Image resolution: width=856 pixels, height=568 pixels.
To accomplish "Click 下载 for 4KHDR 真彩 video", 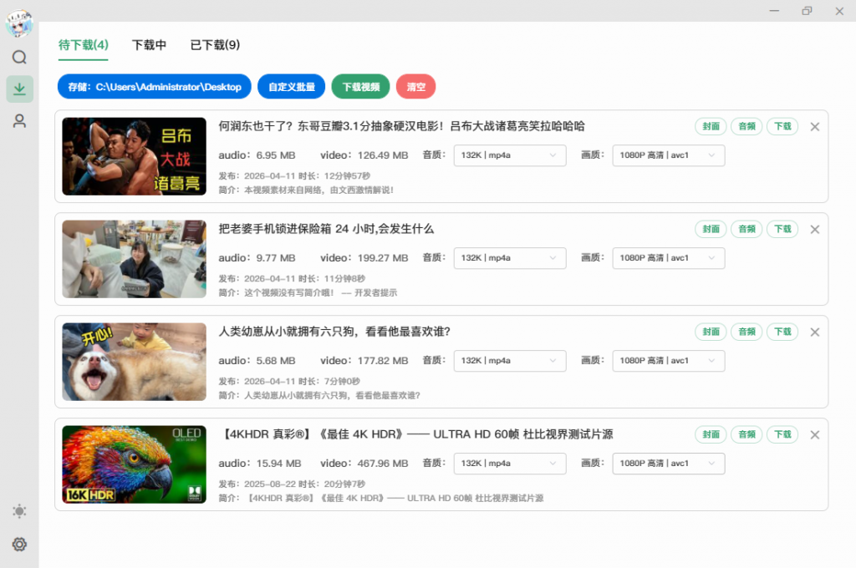I will point(782,434).
